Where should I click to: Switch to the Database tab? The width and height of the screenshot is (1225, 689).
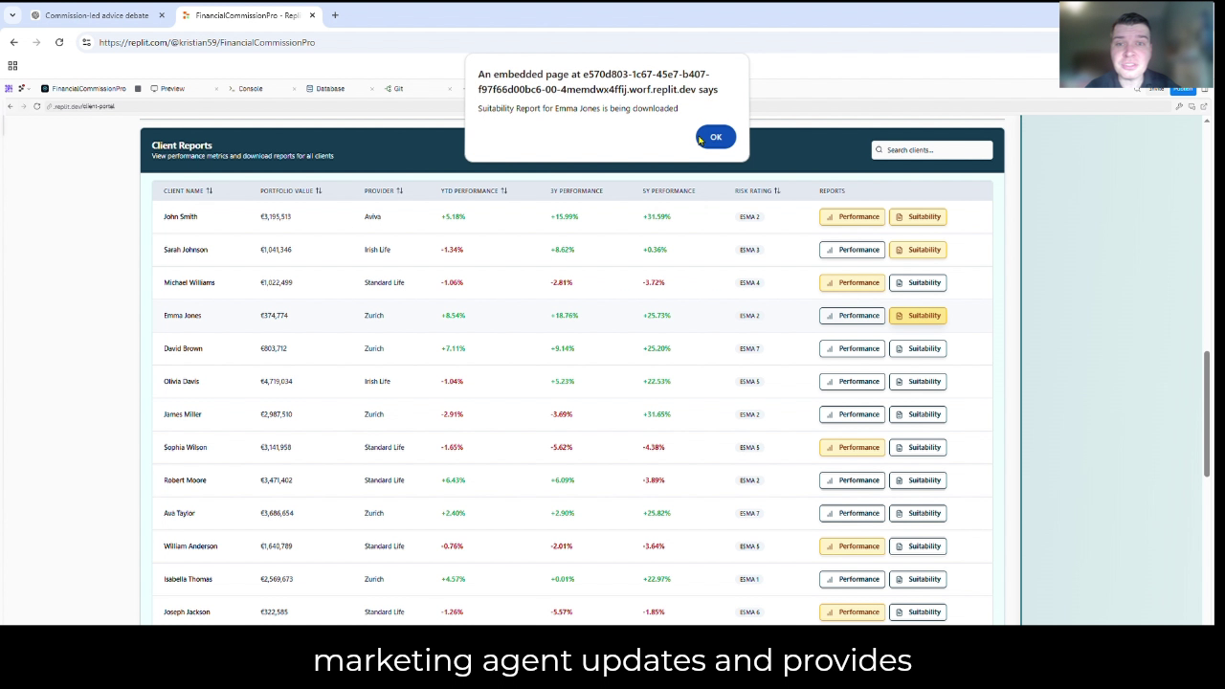click(x=329, y=88)
